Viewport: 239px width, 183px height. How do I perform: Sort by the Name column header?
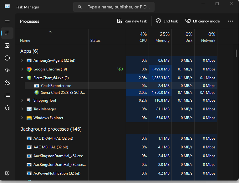(52, 36)
